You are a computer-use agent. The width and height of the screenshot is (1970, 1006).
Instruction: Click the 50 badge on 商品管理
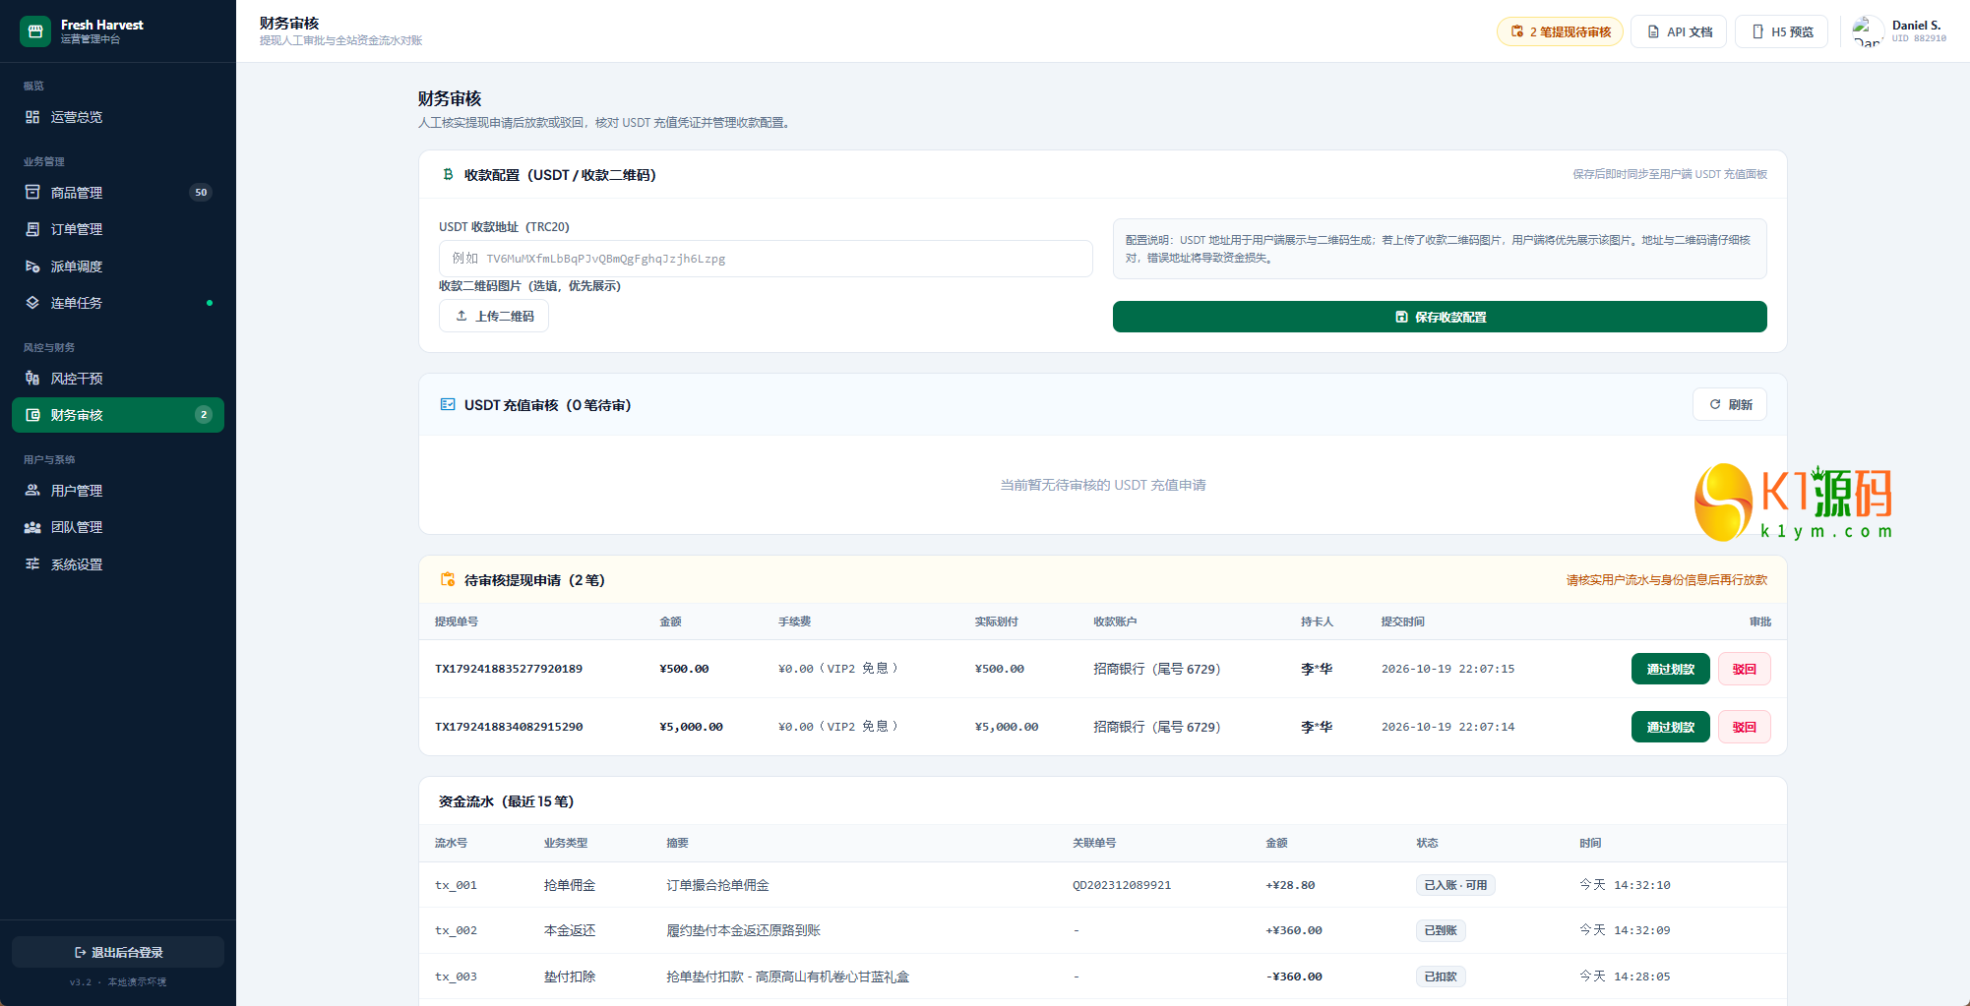pos(201,193)
